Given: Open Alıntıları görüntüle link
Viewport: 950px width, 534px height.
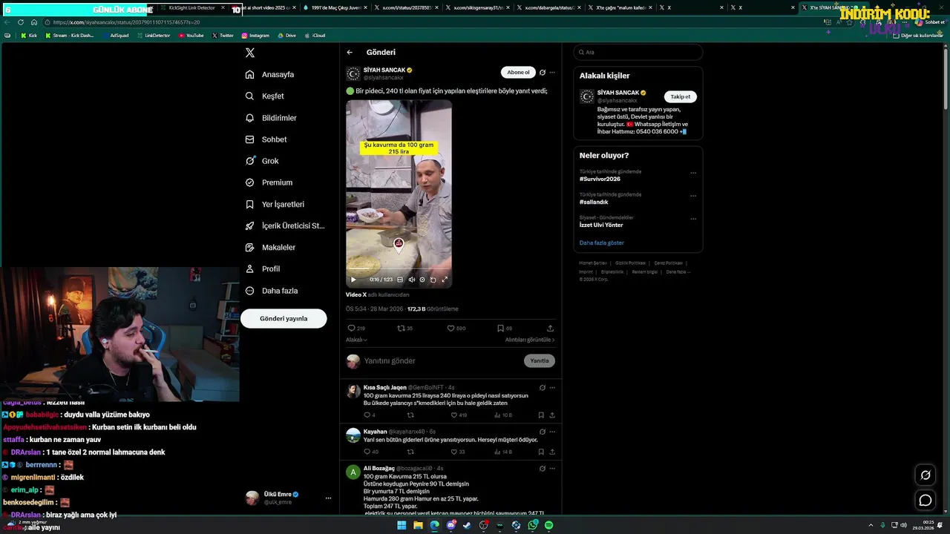Looking at the screenshot, I should 530,340.
